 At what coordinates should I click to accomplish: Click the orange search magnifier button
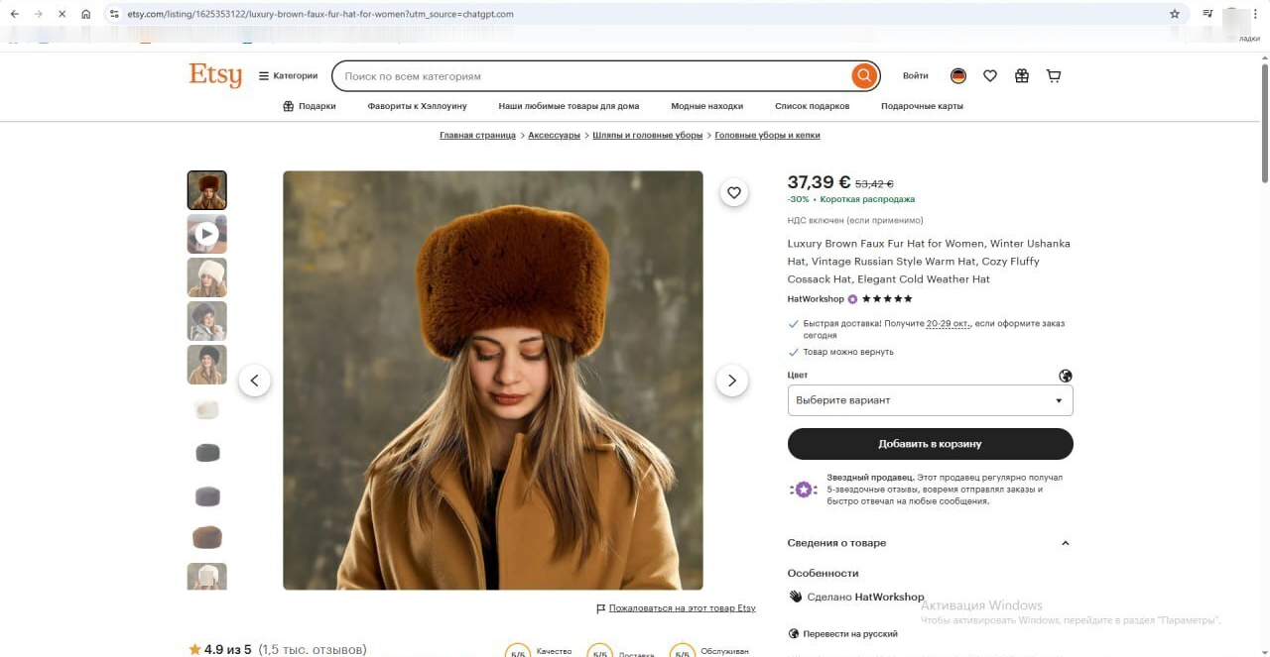point(864,76)
